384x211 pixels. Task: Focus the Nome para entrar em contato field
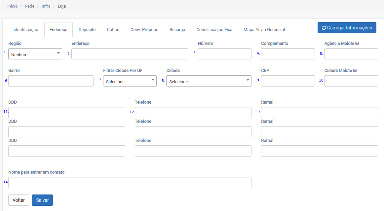pyautogui.click(x=130, y=183)
